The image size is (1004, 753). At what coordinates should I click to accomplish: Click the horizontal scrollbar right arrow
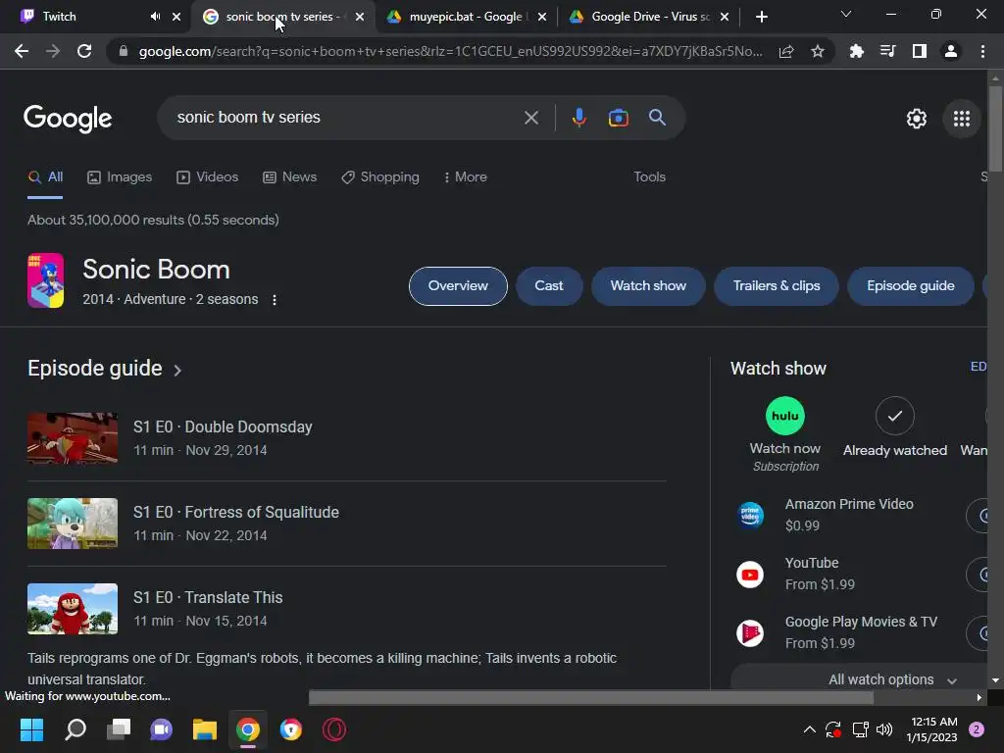coord(979,697)
